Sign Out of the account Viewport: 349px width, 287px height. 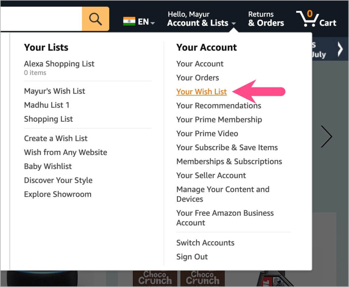coord(192,257)
